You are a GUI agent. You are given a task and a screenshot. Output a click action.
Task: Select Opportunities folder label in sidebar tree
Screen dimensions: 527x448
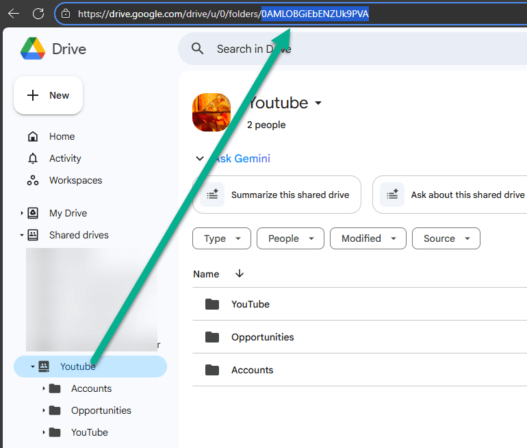click(101, 410)
